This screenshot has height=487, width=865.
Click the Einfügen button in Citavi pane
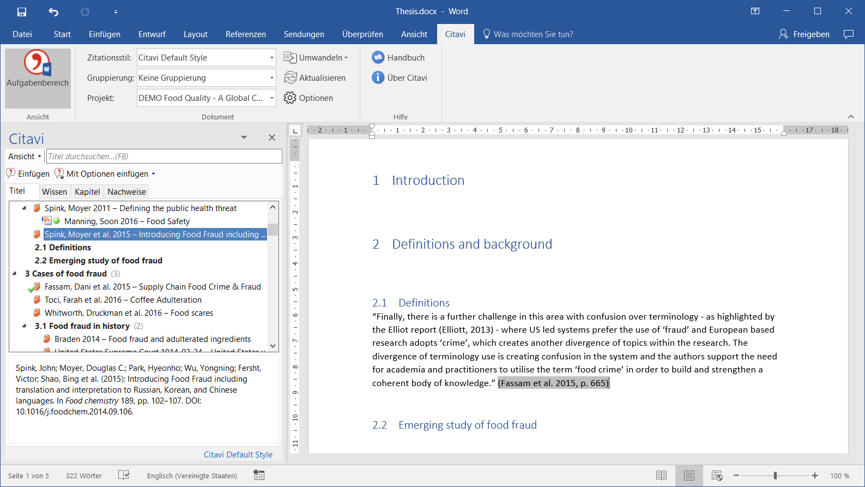28,174
